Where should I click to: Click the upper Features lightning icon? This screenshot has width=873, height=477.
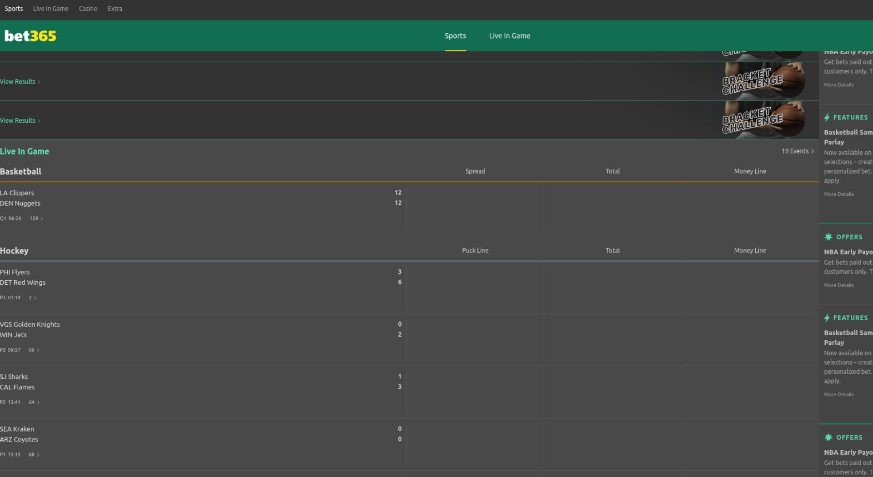coord(827,118)
